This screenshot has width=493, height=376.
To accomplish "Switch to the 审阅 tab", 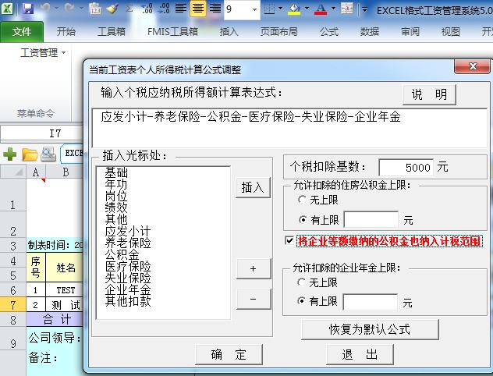I will 410,32.
